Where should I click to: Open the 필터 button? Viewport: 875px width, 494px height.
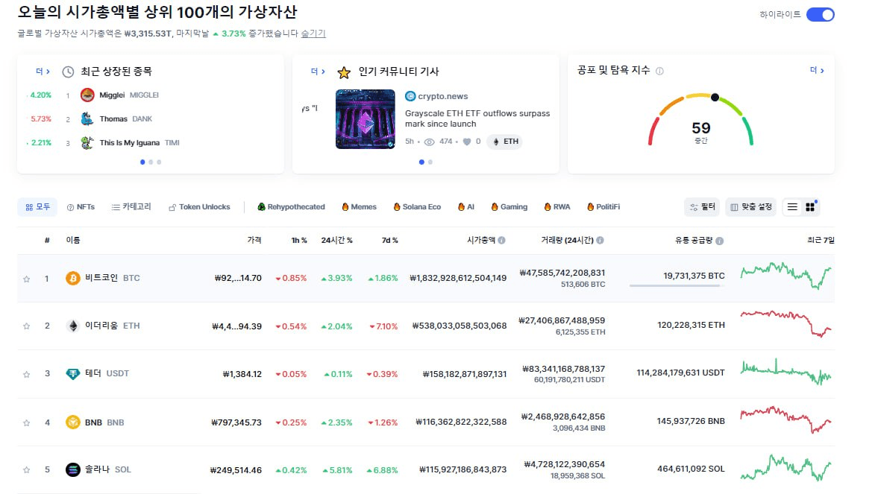(x=702, y=207)
